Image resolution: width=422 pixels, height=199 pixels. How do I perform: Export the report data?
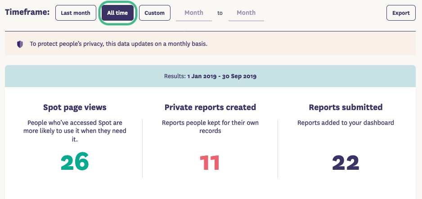(400, 13)
